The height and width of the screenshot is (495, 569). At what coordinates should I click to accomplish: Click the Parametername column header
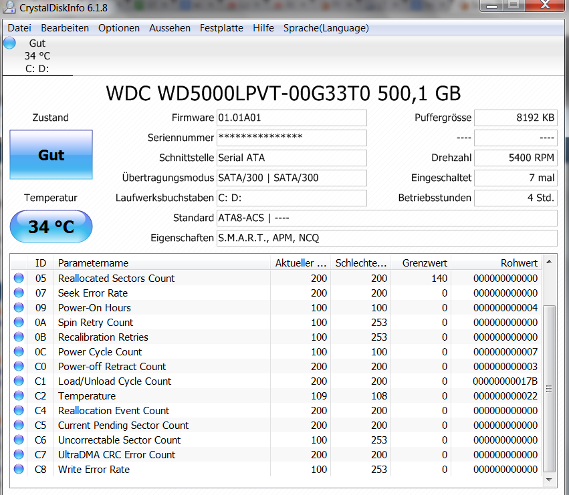[x=162, y=263]
